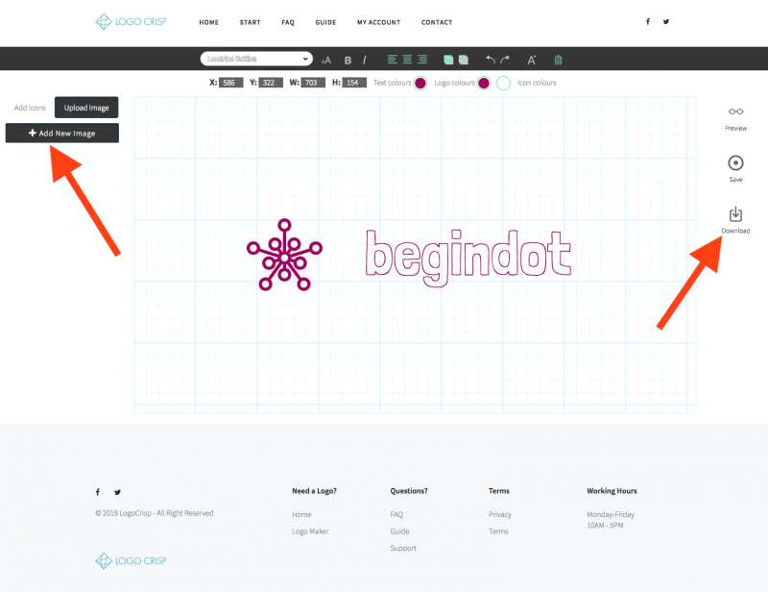Viewport: 768px width, 592px height.
Task: Toggle italic formatting
Action: click(365, 61)
